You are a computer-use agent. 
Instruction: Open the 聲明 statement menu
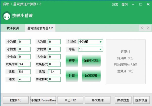coord(125,4)
